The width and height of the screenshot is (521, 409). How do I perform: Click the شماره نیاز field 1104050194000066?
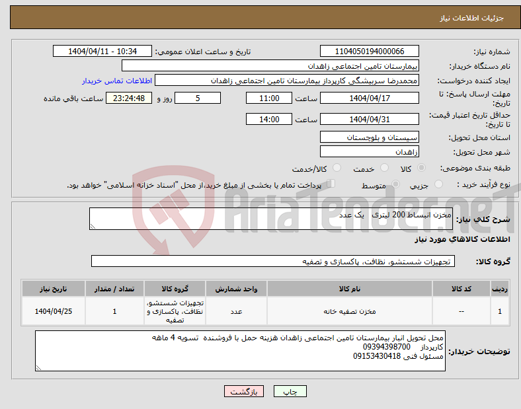(369, 51)
